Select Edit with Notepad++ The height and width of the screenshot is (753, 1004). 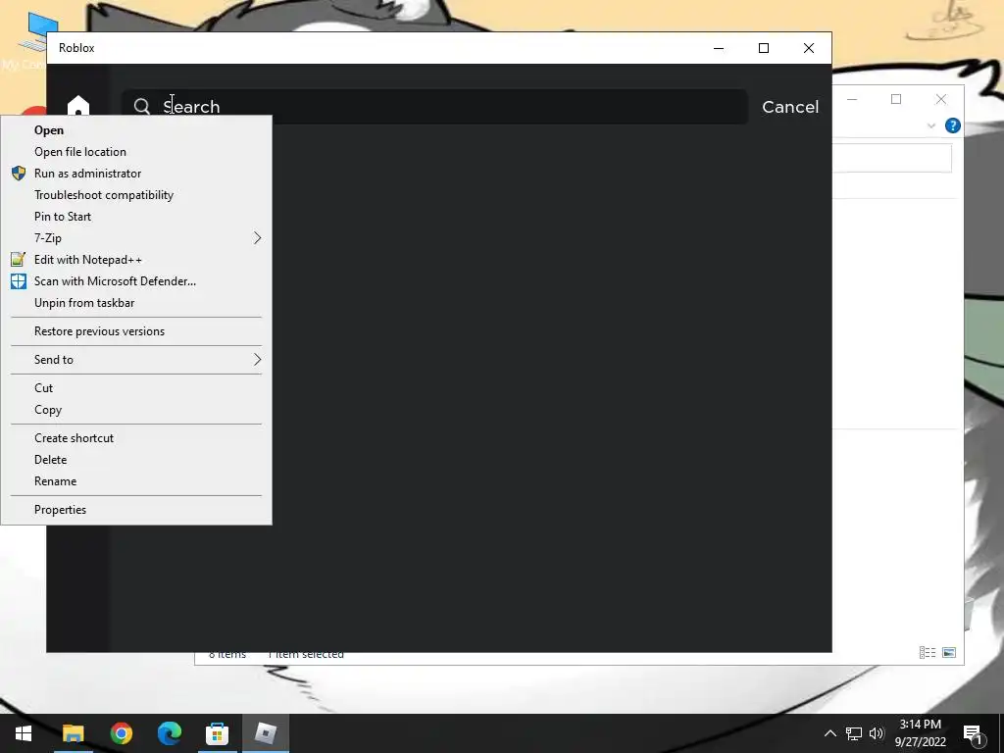[136, 260]
